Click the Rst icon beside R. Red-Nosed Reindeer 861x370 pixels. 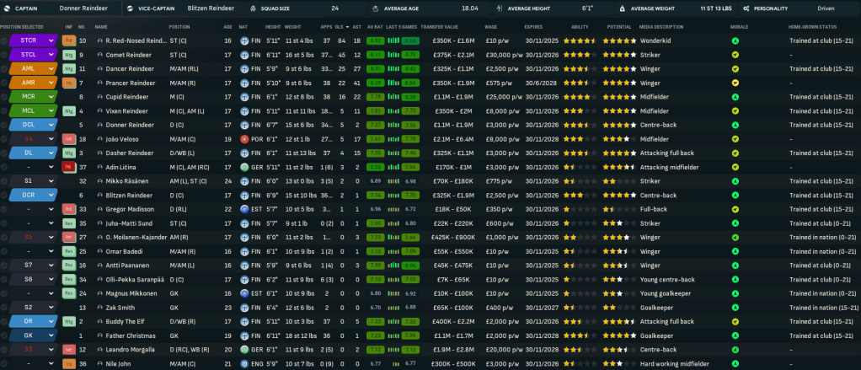coord(68,40)
